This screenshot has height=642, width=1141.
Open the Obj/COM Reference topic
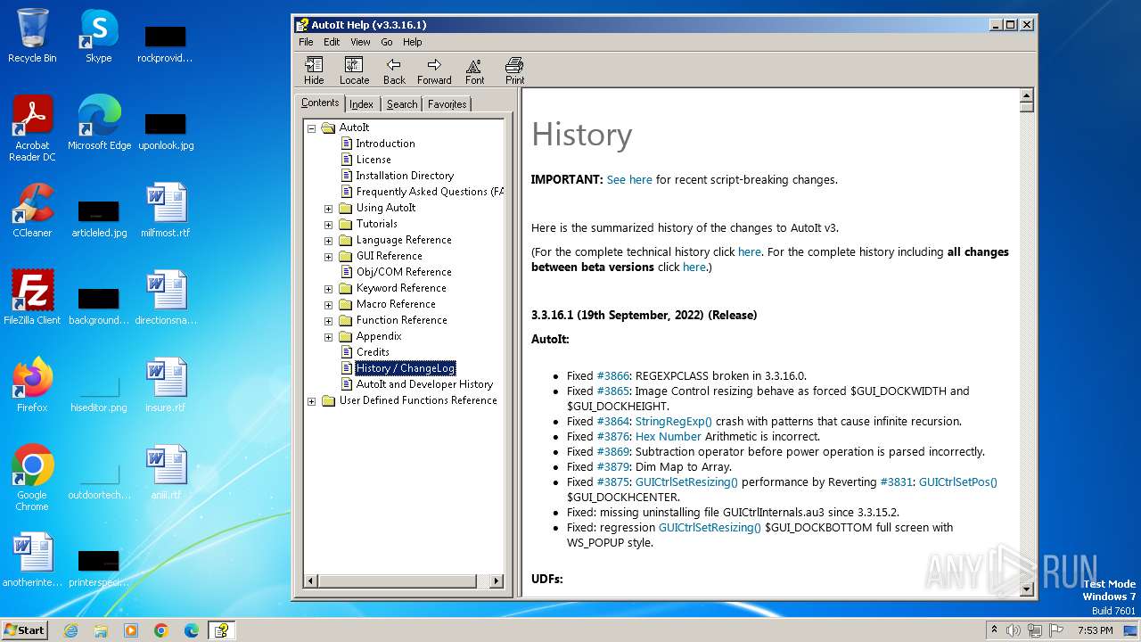tap(404, 272)
